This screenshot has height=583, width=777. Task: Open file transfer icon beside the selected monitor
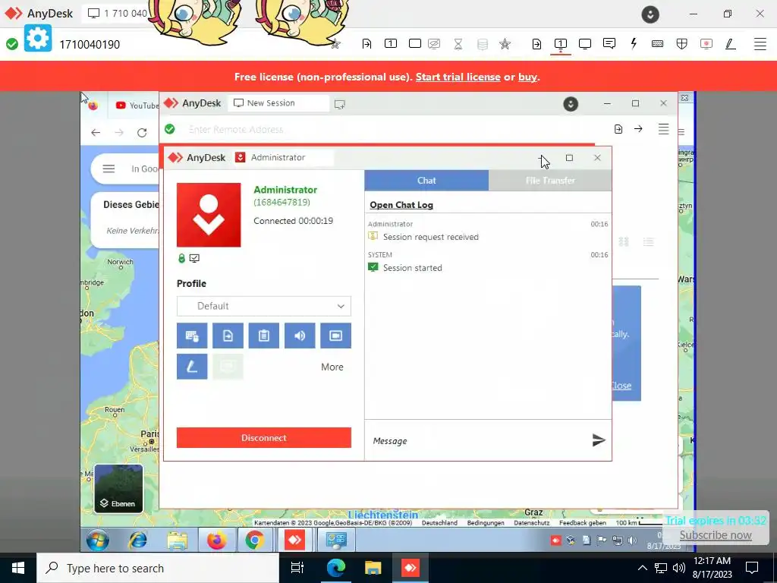tap(536, 44)
